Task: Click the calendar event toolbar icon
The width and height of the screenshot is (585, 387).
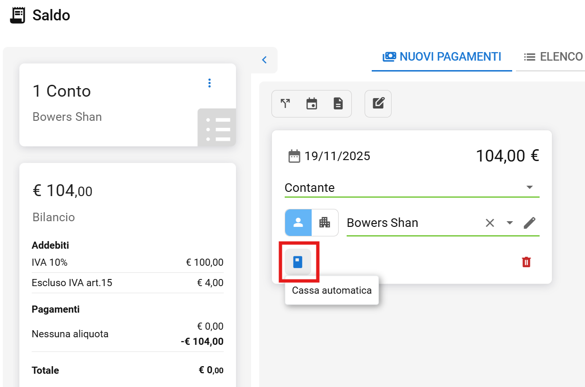Action: (312, 104)
